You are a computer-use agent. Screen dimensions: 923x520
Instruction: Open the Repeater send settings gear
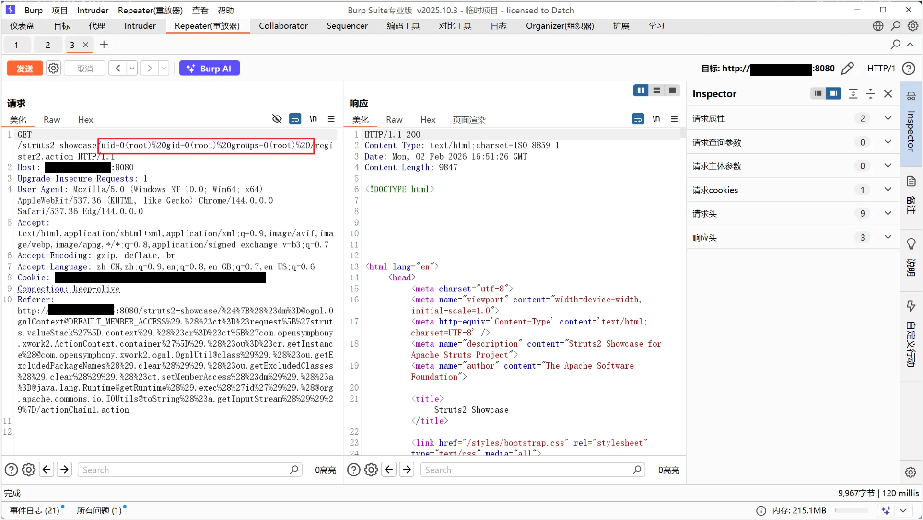pos(53,68)
